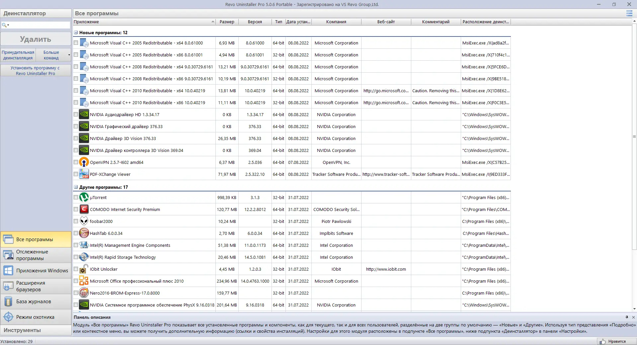Close the Панель описания panel
This screenshot has width=637, height=345.
[x=633, y=317]
